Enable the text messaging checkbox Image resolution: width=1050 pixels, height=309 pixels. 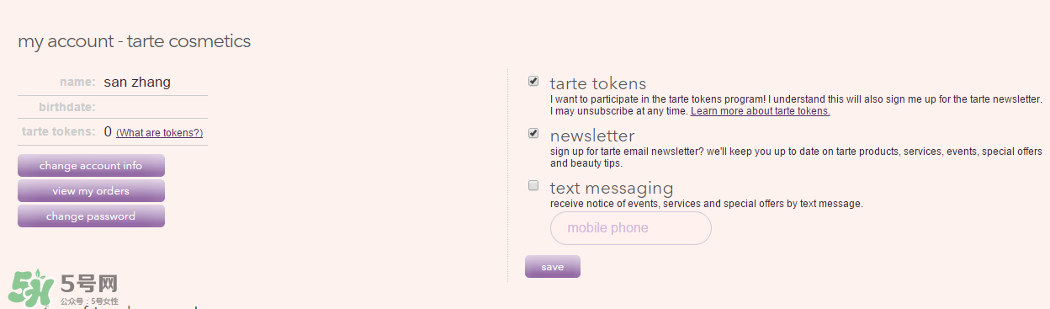pos(533,185)
